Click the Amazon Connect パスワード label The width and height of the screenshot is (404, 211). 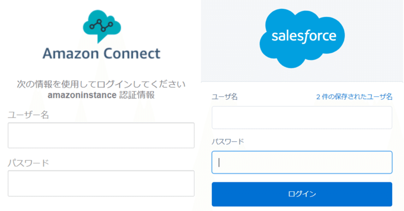tap(28, 163)
